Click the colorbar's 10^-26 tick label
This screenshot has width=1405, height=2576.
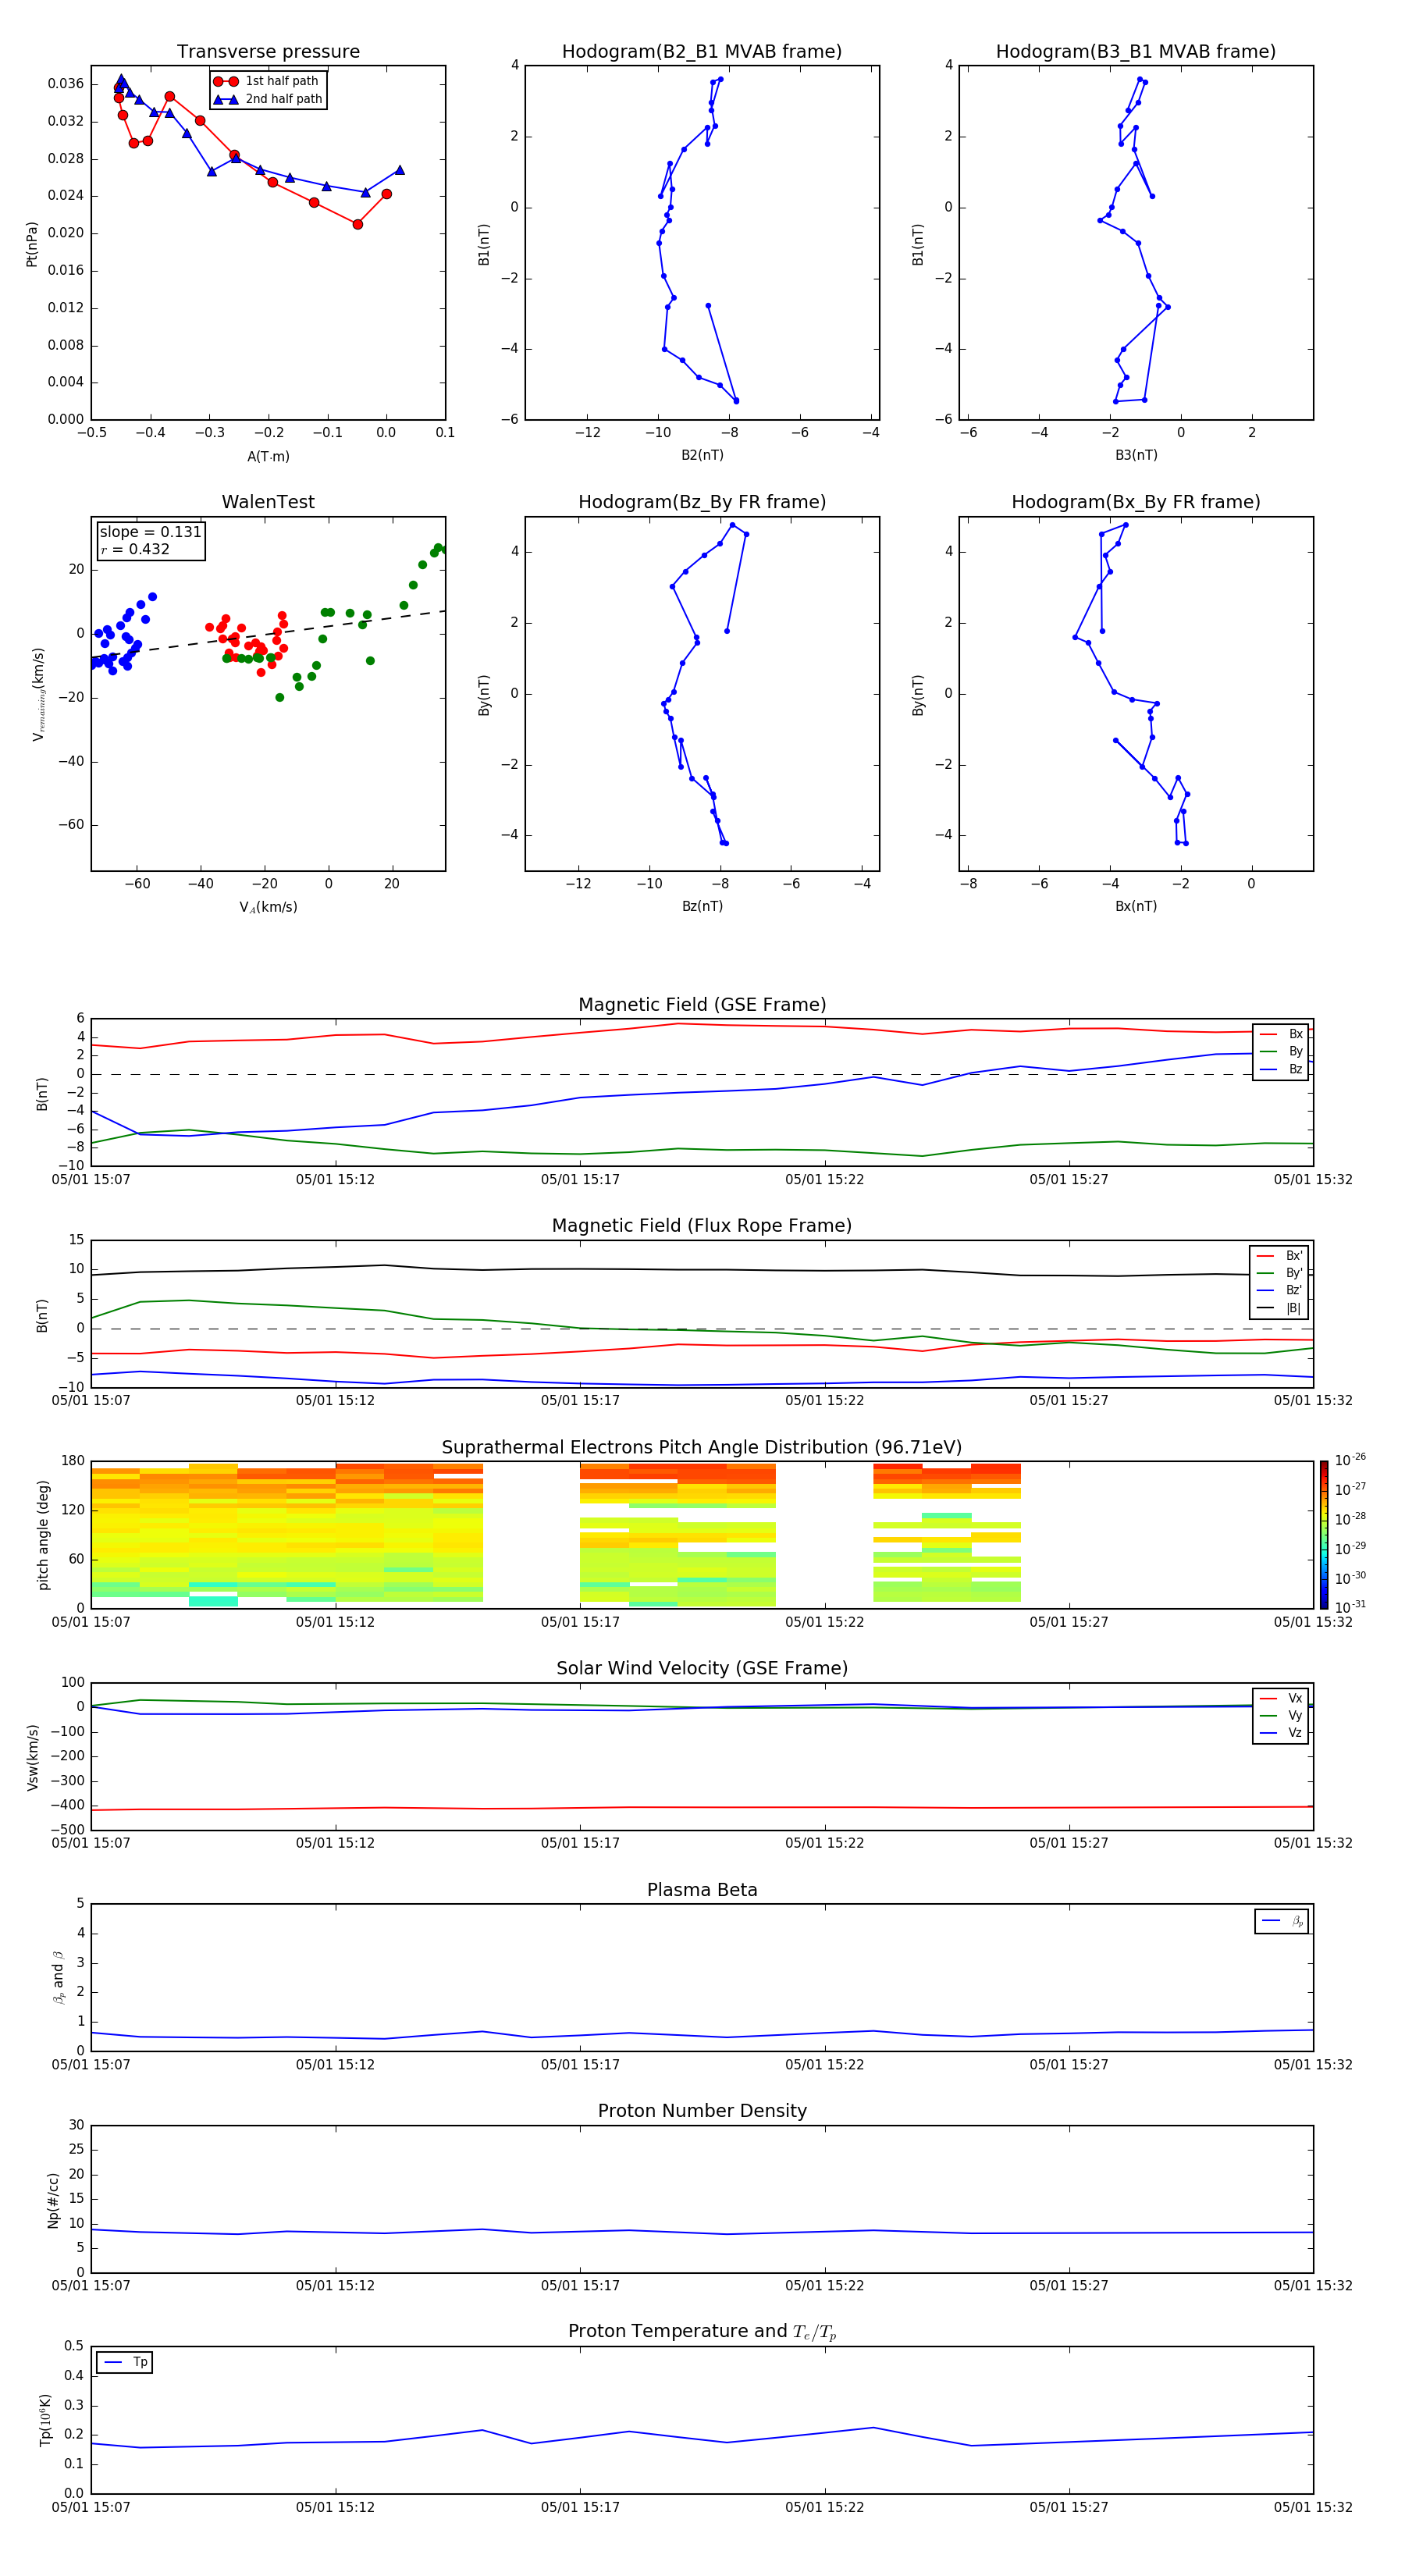click(x=1350, y=1460)
